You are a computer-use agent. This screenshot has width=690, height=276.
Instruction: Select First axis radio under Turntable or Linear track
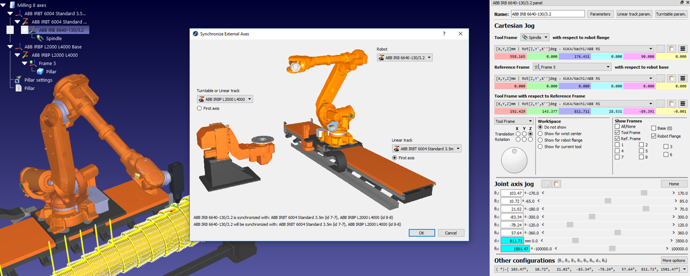pyautogui.click(x=199, y=108)
